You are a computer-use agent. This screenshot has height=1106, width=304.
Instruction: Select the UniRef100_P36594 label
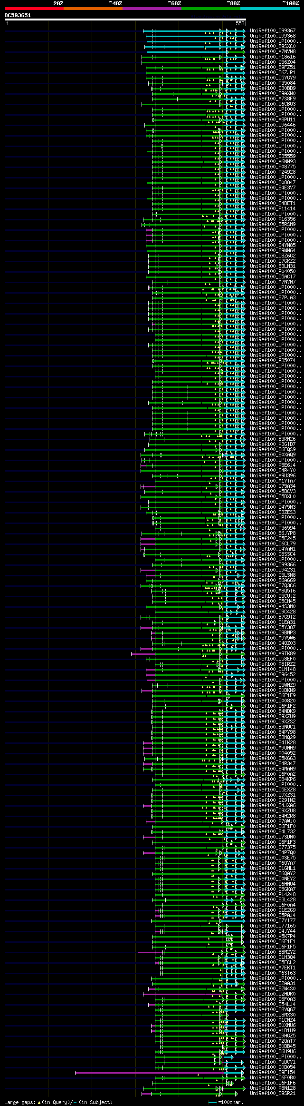point(273,528)
